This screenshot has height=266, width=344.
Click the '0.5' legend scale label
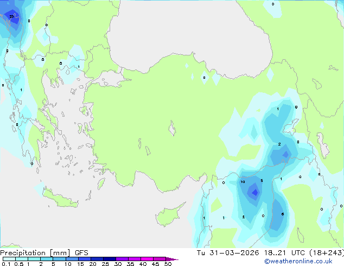[x=18, y=264]
